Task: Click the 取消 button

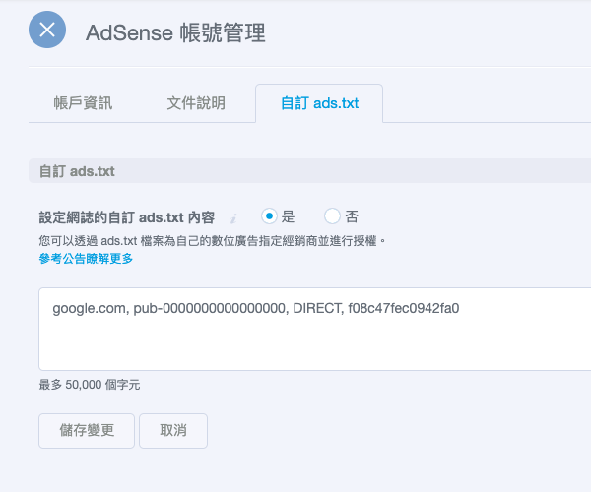Action: (173, 431)
